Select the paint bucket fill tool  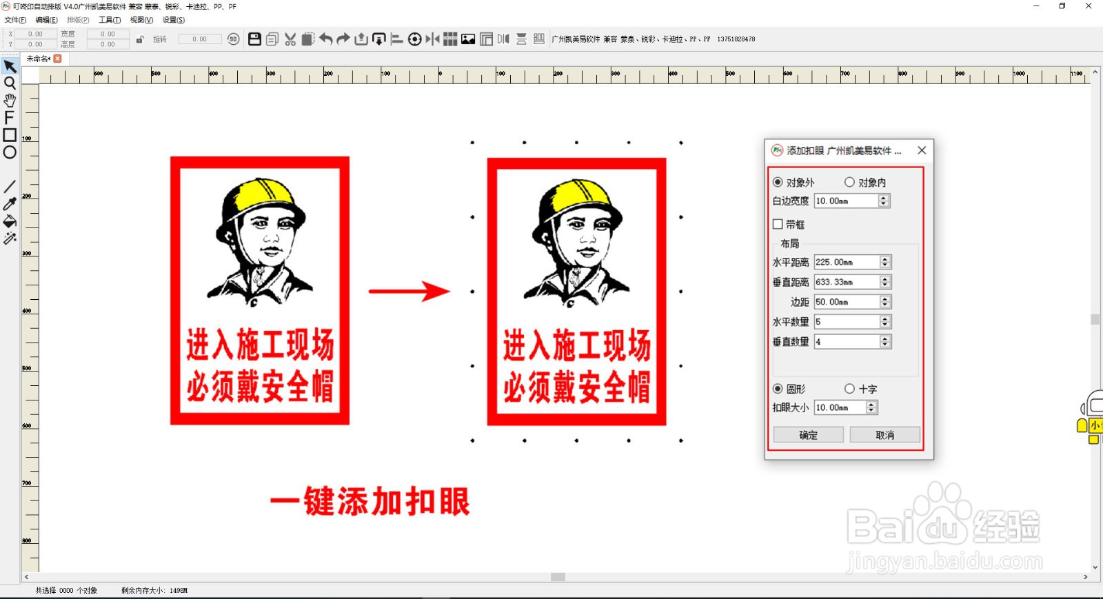(10, 221)
